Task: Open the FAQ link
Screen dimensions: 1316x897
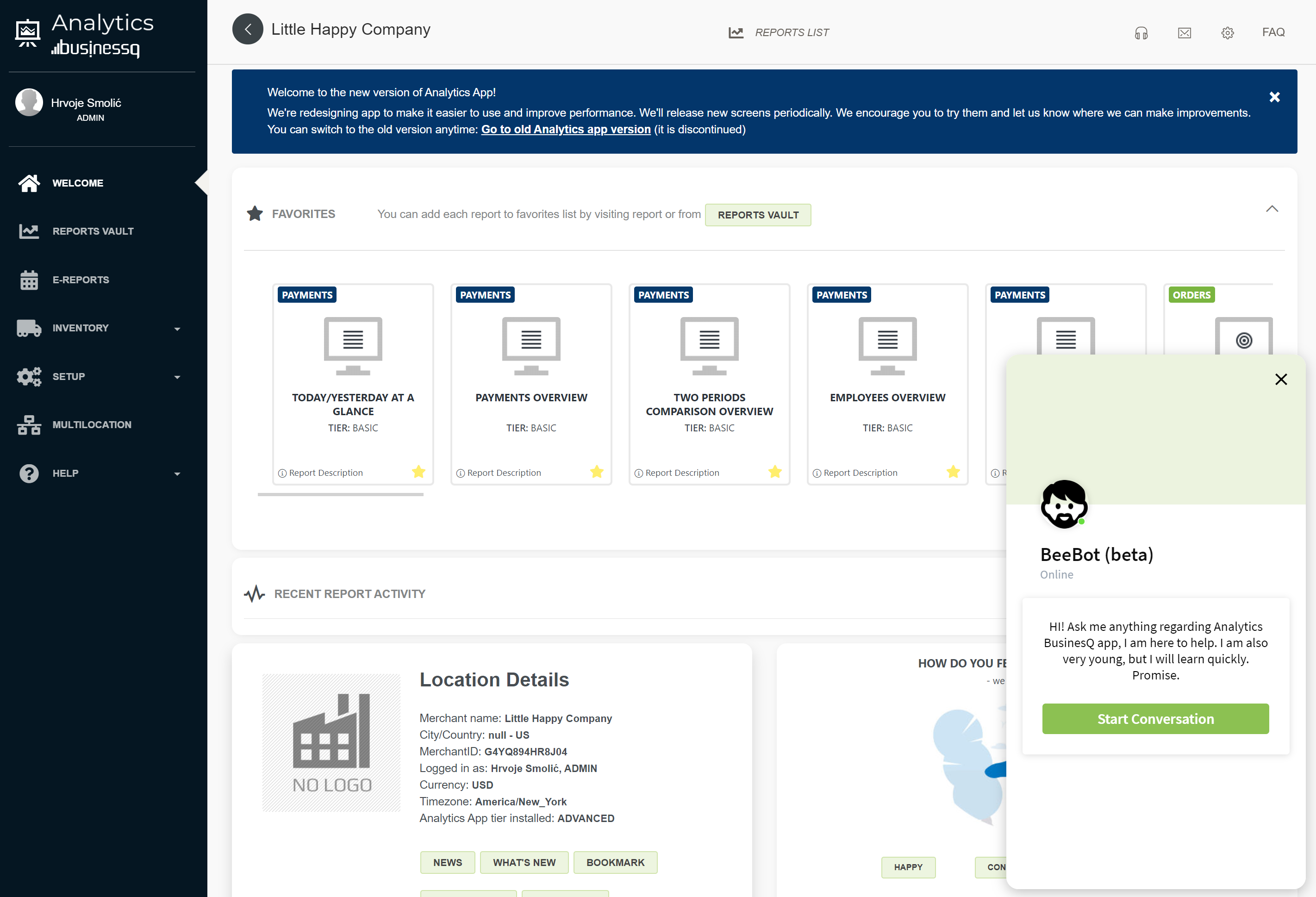Action: [1273, 32]
